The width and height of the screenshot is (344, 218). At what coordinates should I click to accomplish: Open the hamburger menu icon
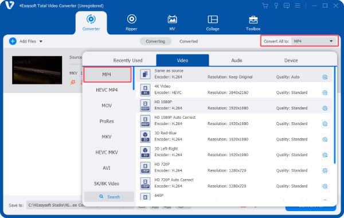click(x=298, y=6)
